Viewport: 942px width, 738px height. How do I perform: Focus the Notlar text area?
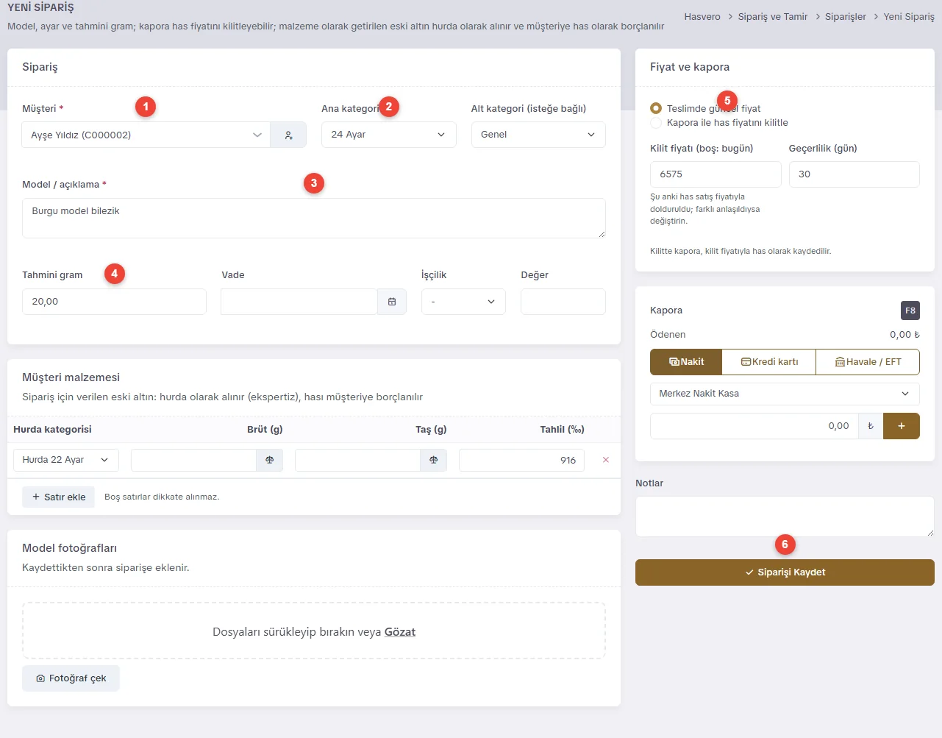(x=785, y=517)
